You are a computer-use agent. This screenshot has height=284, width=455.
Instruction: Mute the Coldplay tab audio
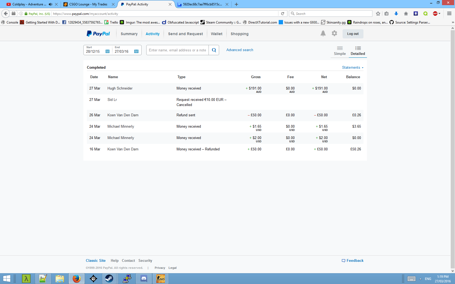coord(50,4)
